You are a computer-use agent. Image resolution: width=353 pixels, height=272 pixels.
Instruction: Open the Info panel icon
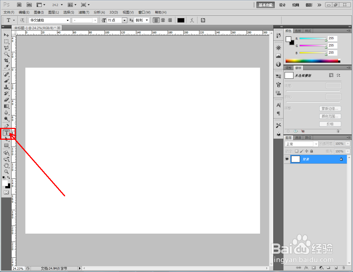(x=279, y=64)
